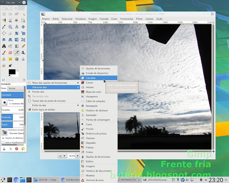Open 'Estilo da aba' submenu
This screenshot has width=229, height=183.
(x=54, y=105)
